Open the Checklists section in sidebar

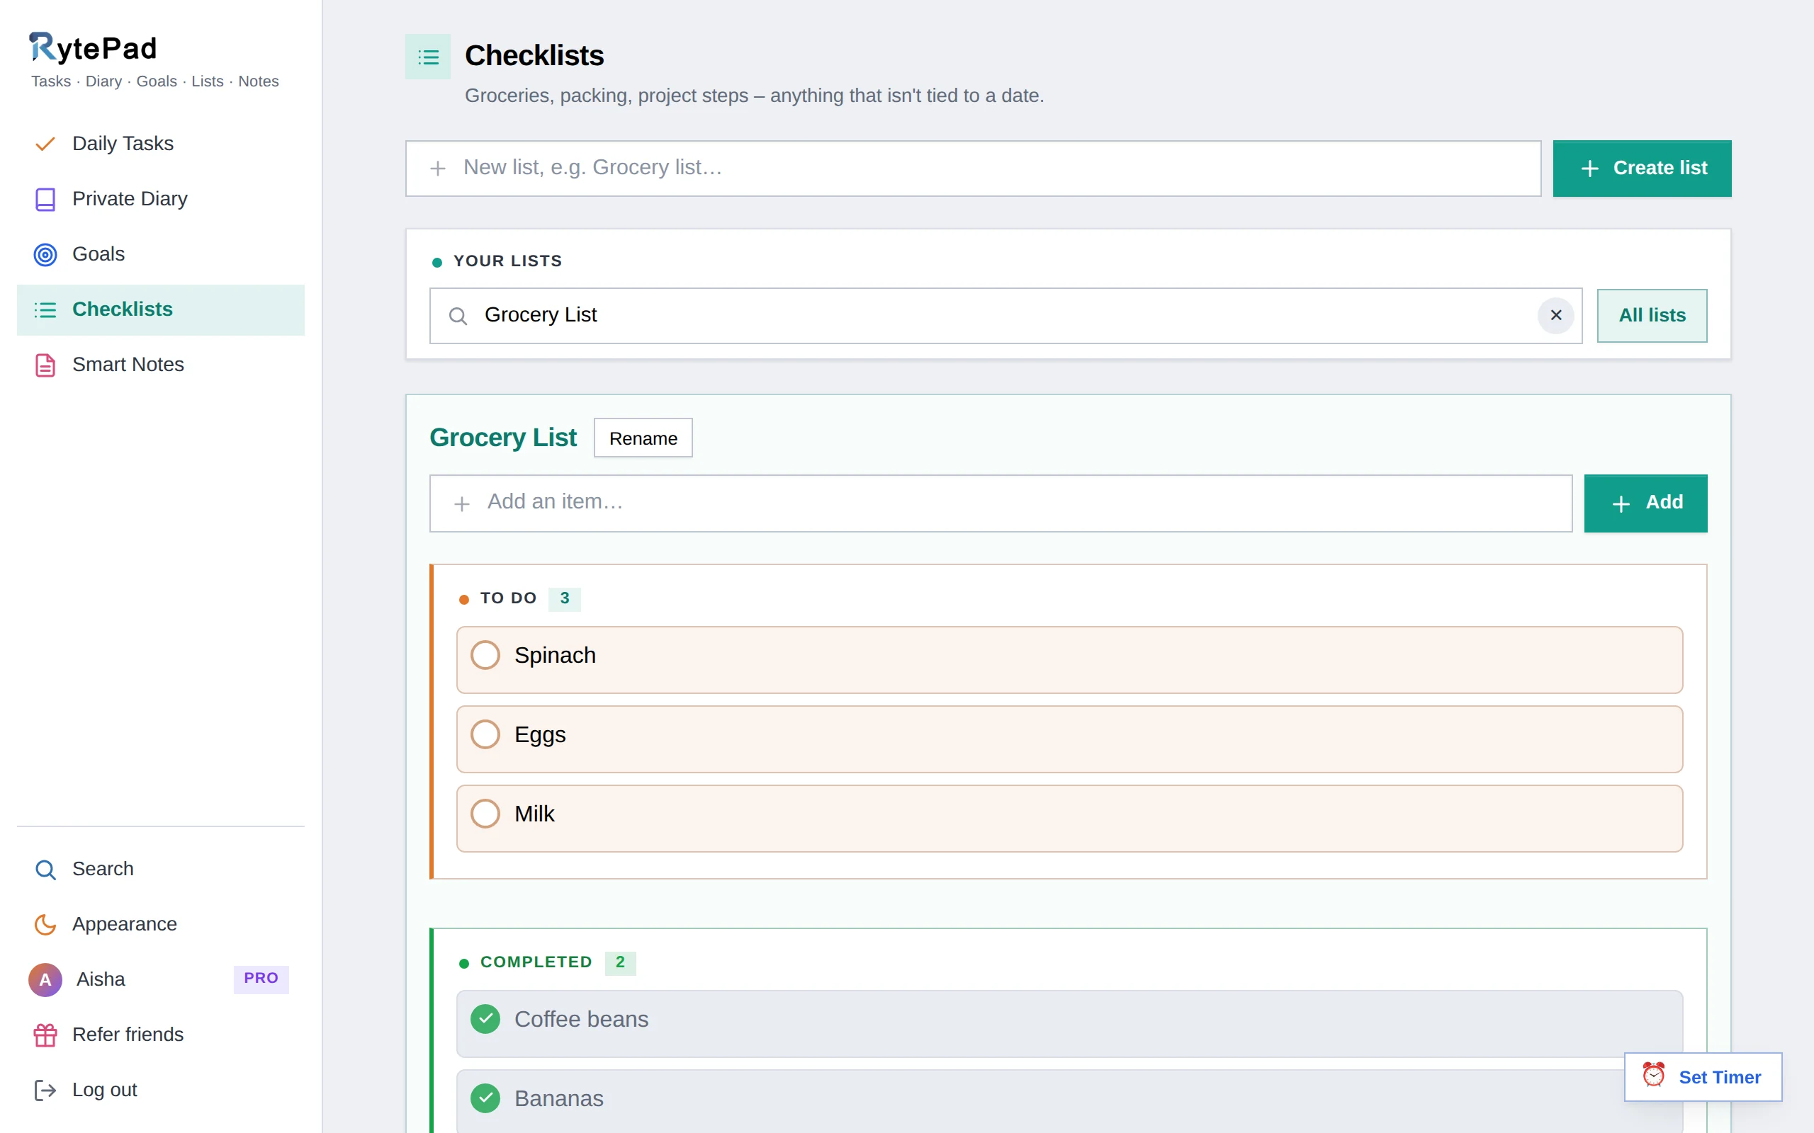(160, 309)
